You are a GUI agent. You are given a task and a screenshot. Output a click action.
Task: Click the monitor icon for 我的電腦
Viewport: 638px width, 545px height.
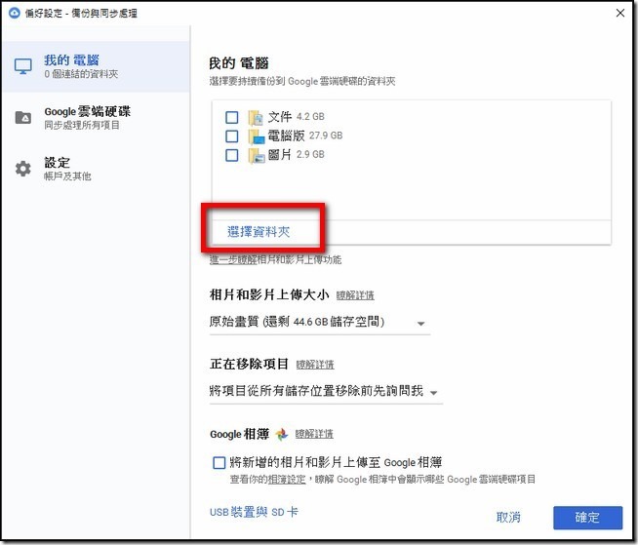(x=22, y=66)
